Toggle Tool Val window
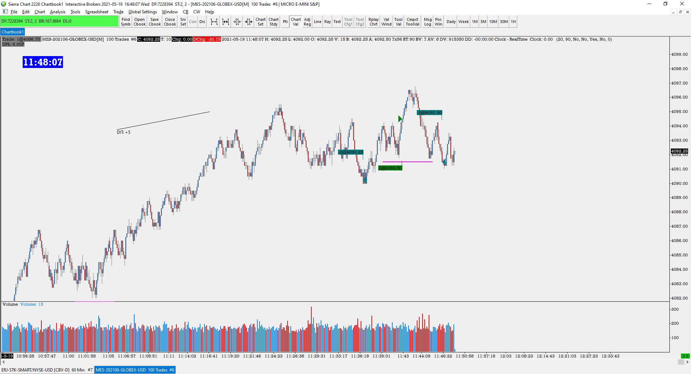Image resolution: width=691 pixels, height=374 pixels. [398, 22]
